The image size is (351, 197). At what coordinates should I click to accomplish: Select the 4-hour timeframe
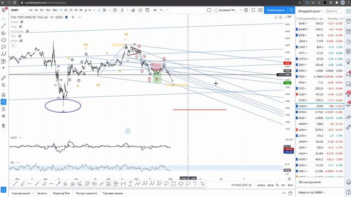click(x=76, y=10)
